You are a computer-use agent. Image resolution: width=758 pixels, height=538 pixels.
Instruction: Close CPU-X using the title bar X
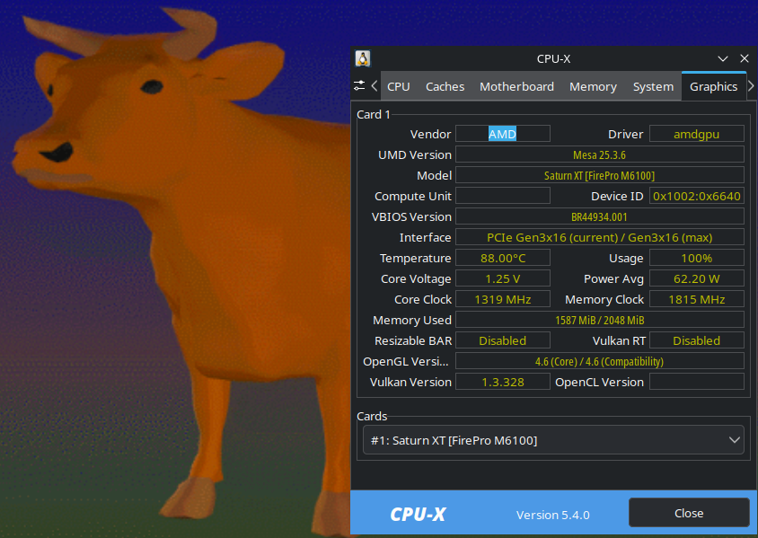coord(744,58)
